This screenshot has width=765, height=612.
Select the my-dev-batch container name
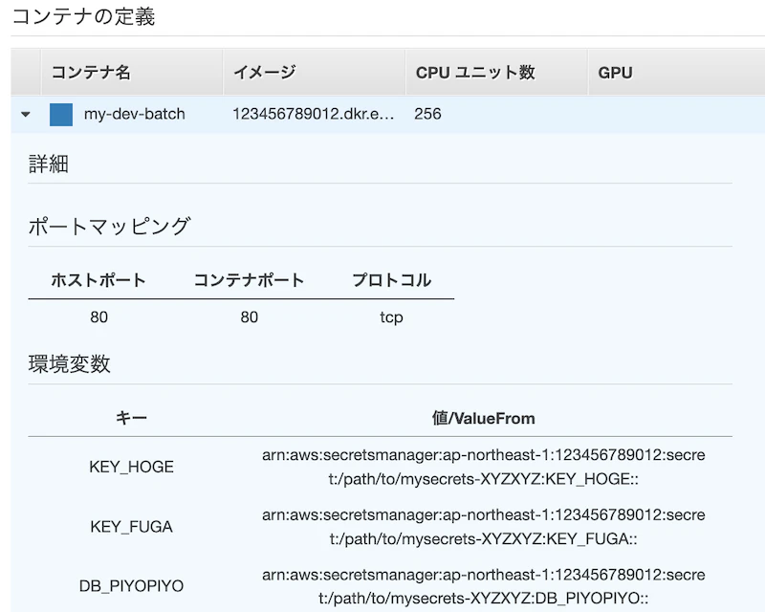(135, 114)
